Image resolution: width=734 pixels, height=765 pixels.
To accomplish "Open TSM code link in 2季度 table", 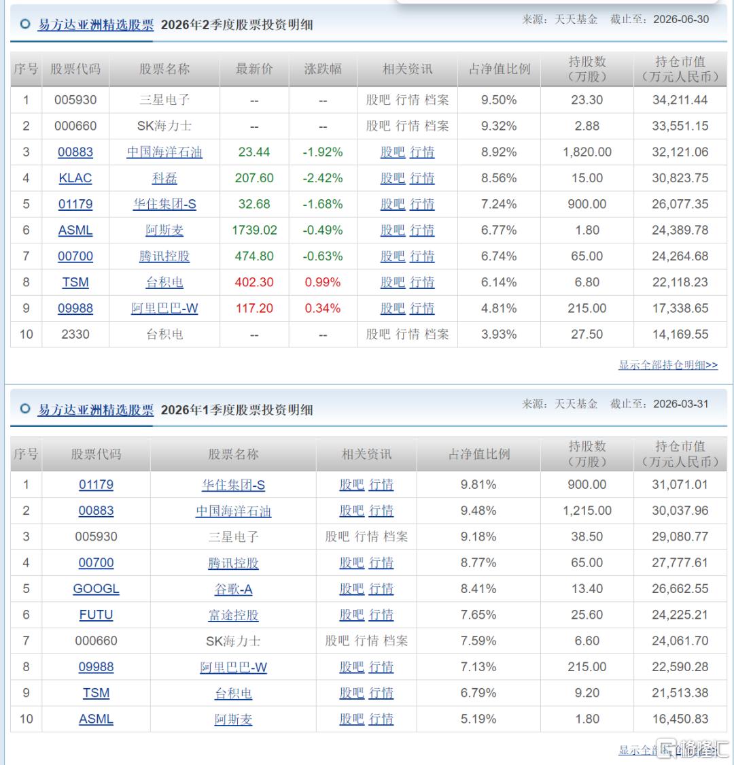I will (75, 282).
